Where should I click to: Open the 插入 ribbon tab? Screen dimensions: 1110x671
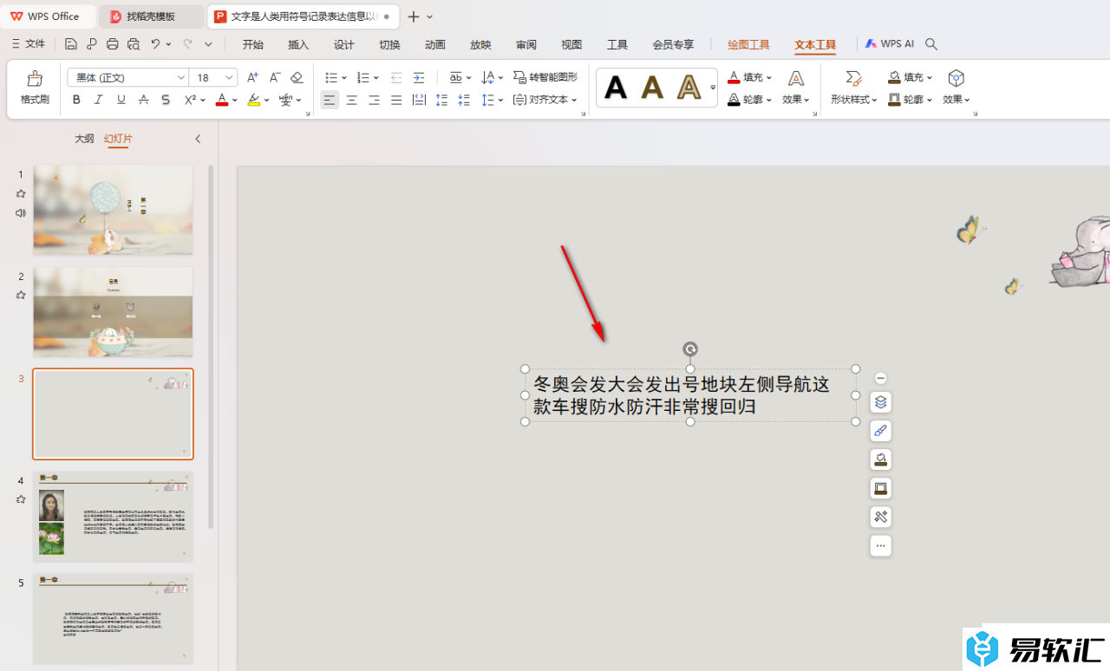(298, 44)
